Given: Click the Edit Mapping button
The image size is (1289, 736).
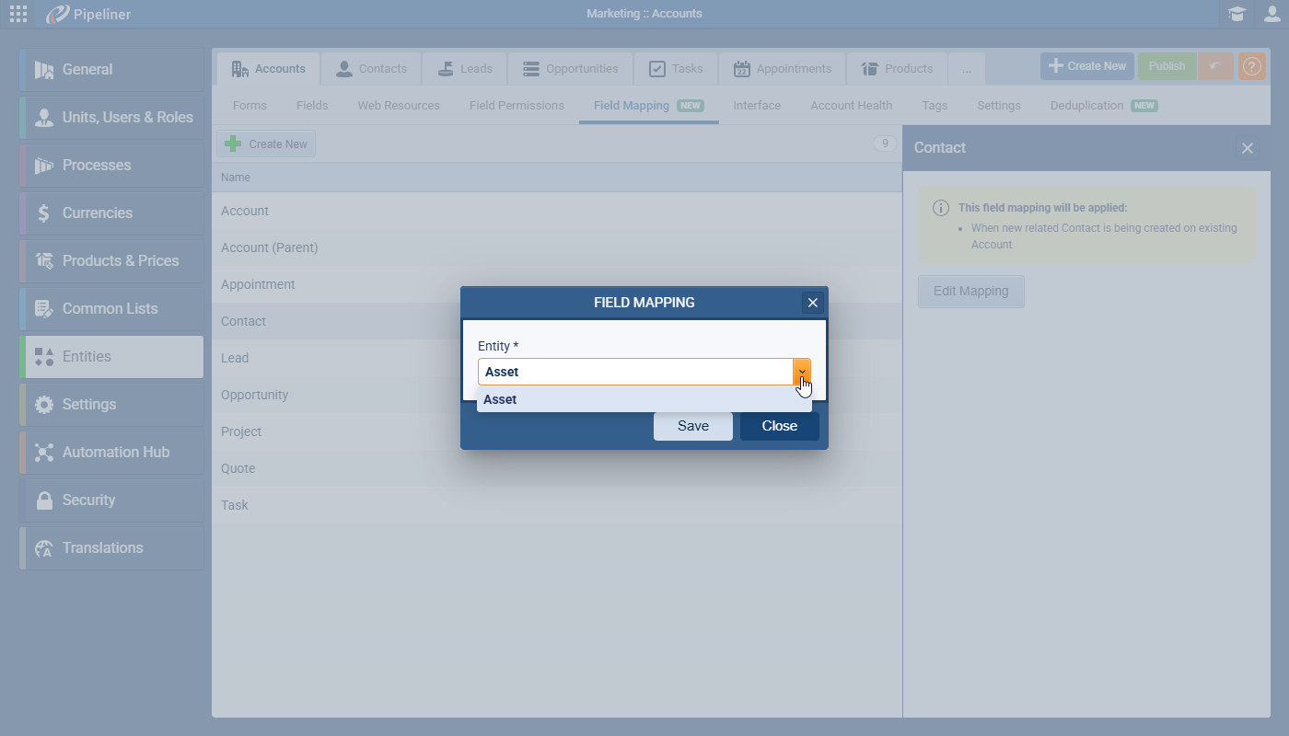Looking at the screenshot, I should point(970,292).
